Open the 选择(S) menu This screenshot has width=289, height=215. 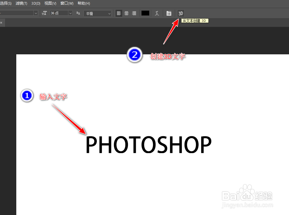pyautogui.click(x=6, y=3)
